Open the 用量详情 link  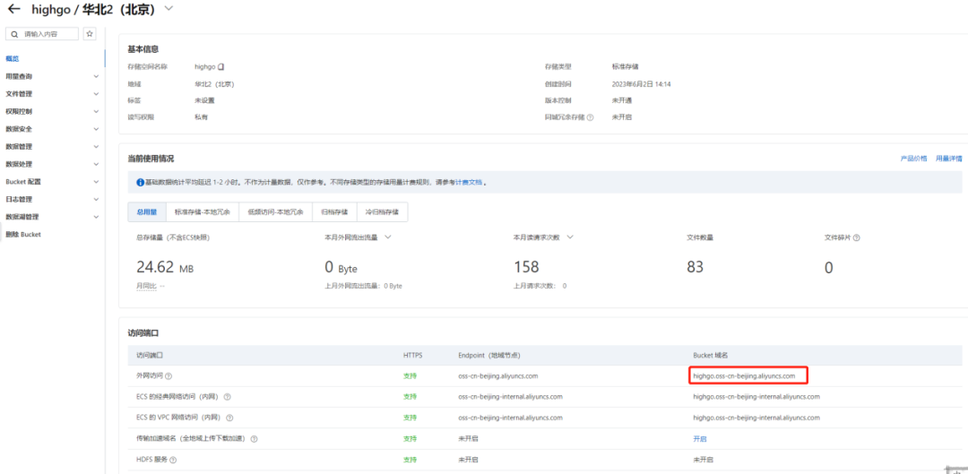pyautogui.click(x=949, y=159)
